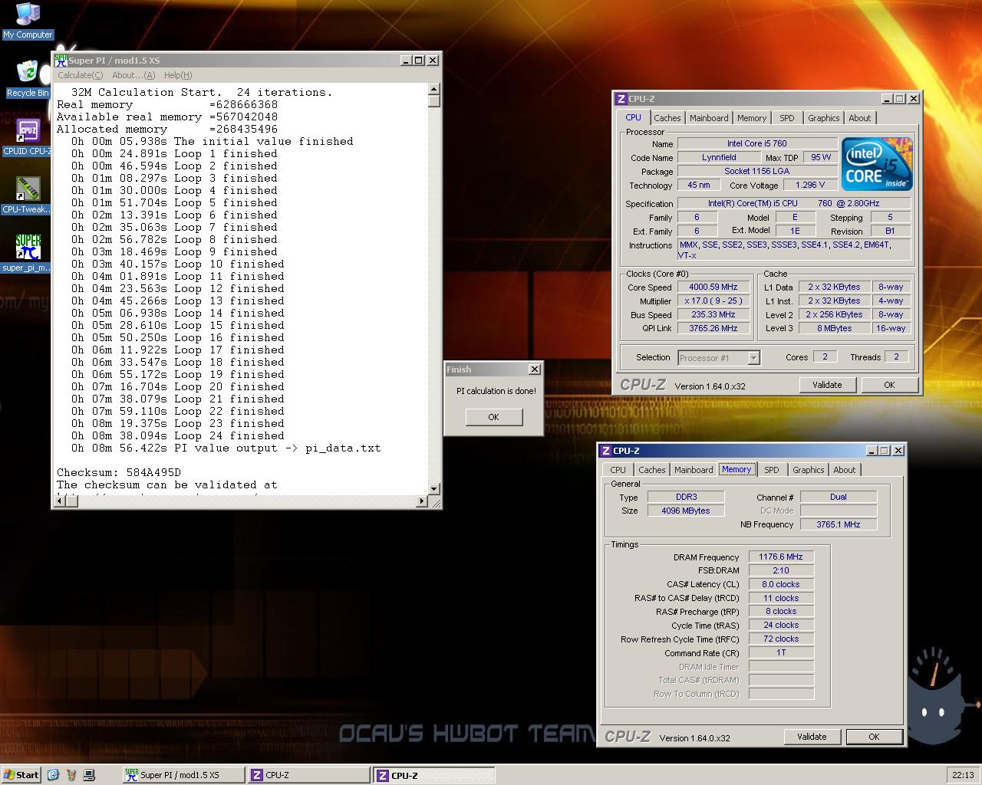Click OK in top CPU-Z window

pos(889,385)
